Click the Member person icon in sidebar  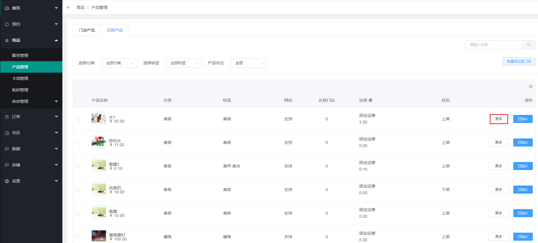7,133
